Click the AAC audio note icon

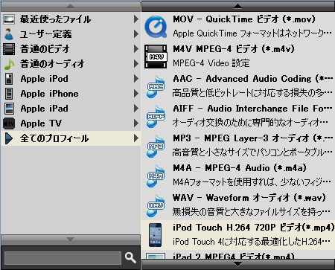tap(156, 86)
